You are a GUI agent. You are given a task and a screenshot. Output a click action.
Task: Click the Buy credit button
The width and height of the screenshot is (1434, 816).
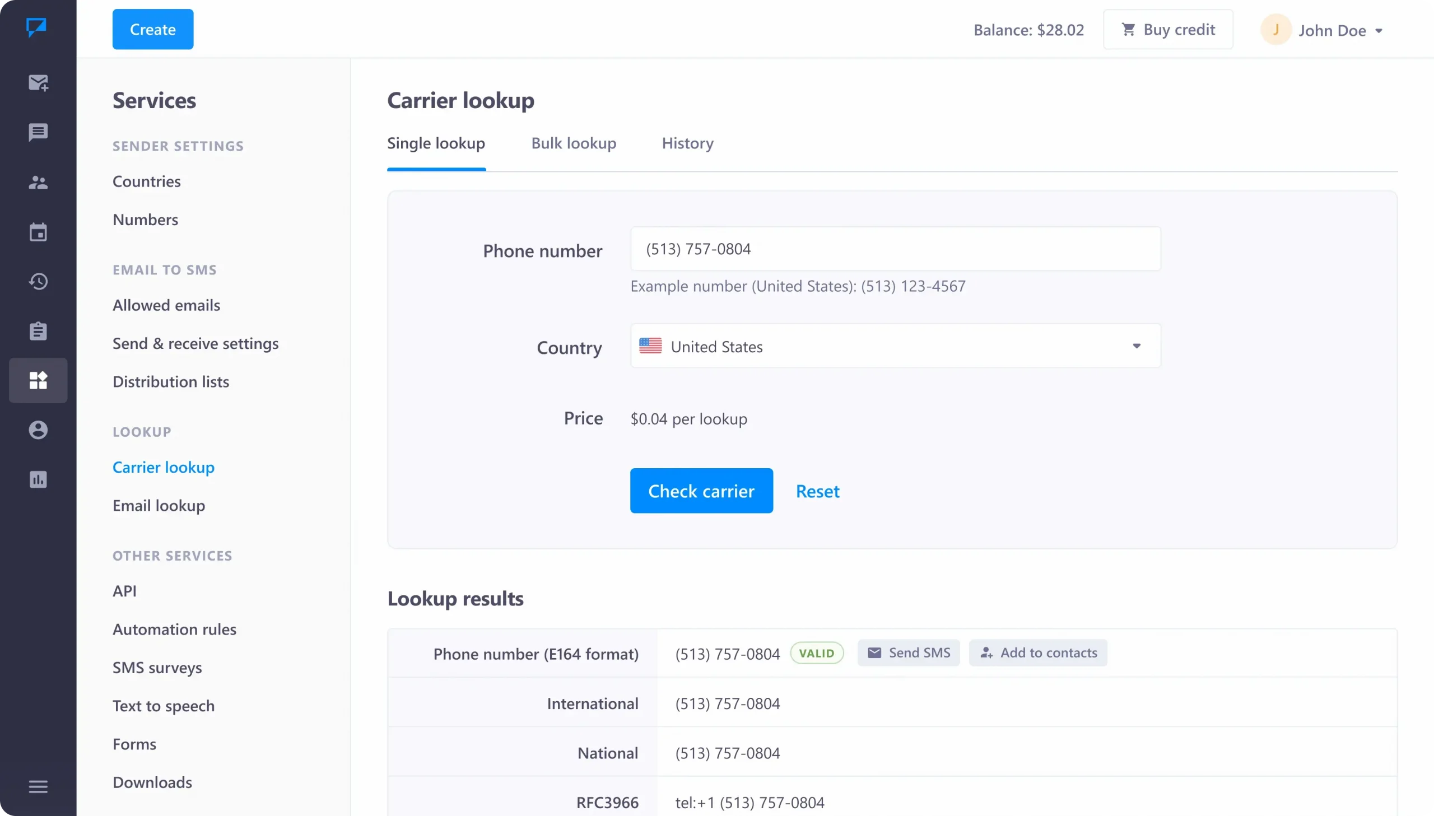(x=1168, y=29)
